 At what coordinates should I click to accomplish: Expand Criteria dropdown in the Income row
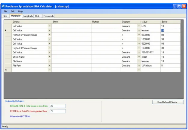[x=50, y=30]
